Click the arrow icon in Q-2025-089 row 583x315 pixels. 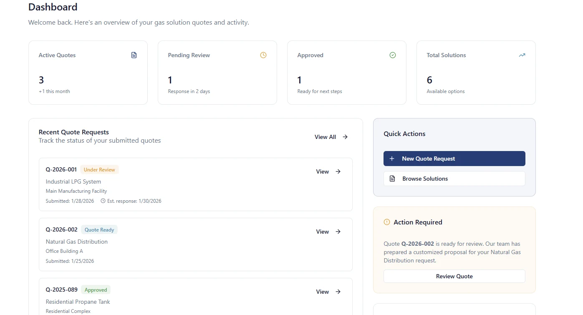pyautogui.click(x=338, y=292)
